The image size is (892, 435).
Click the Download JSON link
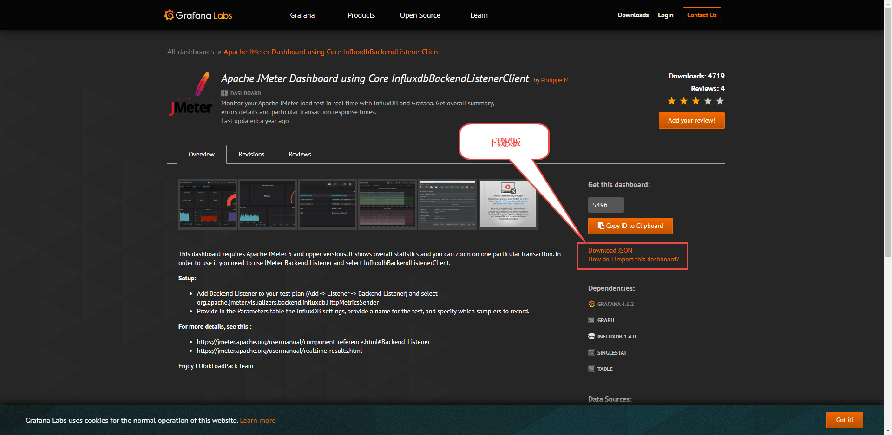610,250
